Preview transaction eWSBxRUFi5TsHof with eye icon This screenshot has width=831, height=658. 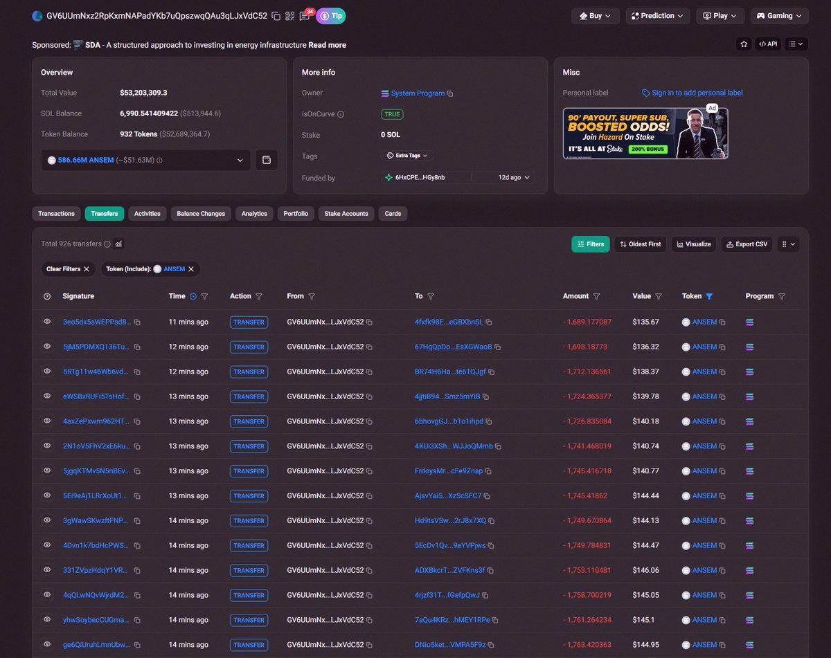pos(47,396)
